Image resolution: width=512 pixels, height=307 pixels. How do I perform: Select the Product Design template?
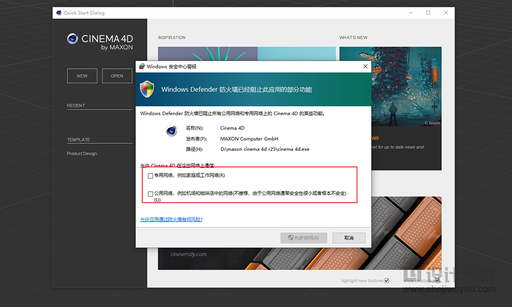81,153
